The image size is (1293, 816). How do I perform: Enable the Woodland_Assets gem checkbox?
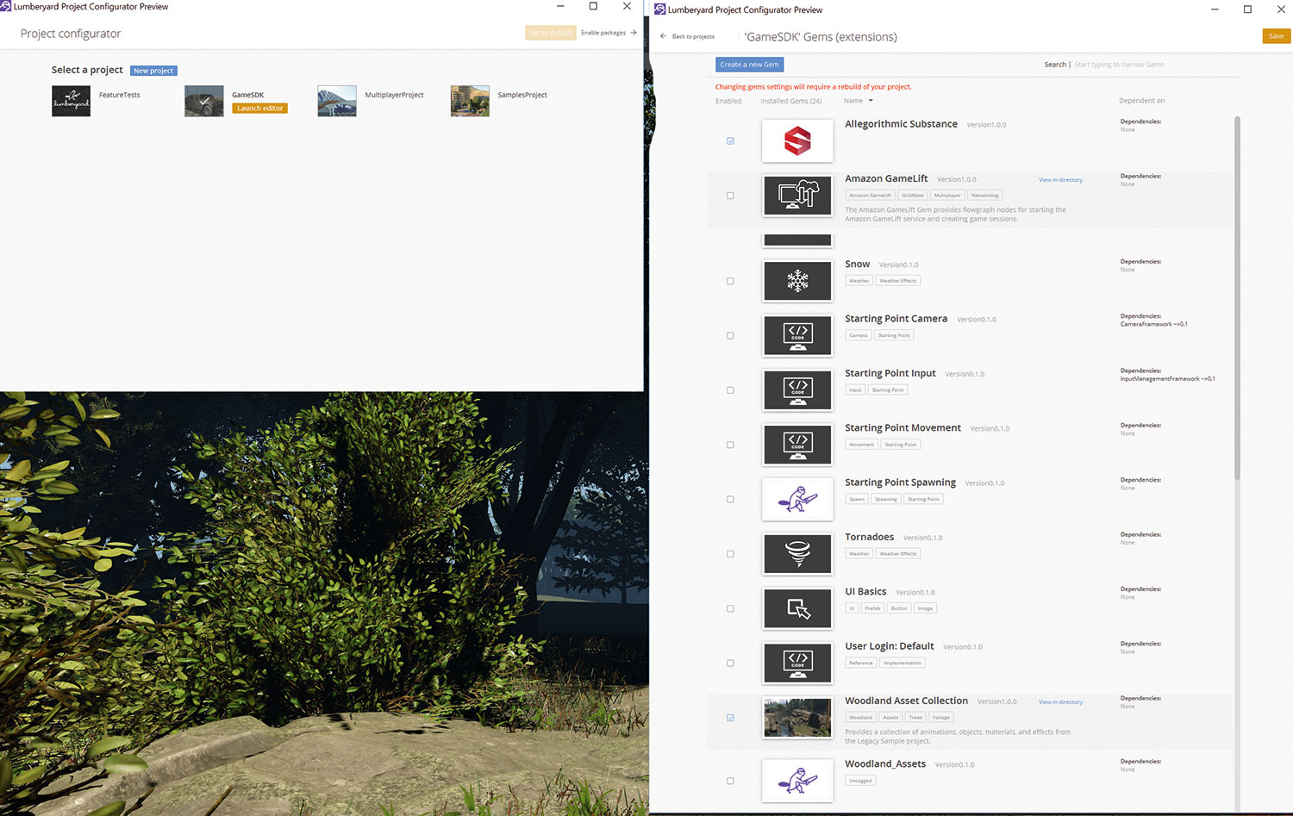(730, 781)
